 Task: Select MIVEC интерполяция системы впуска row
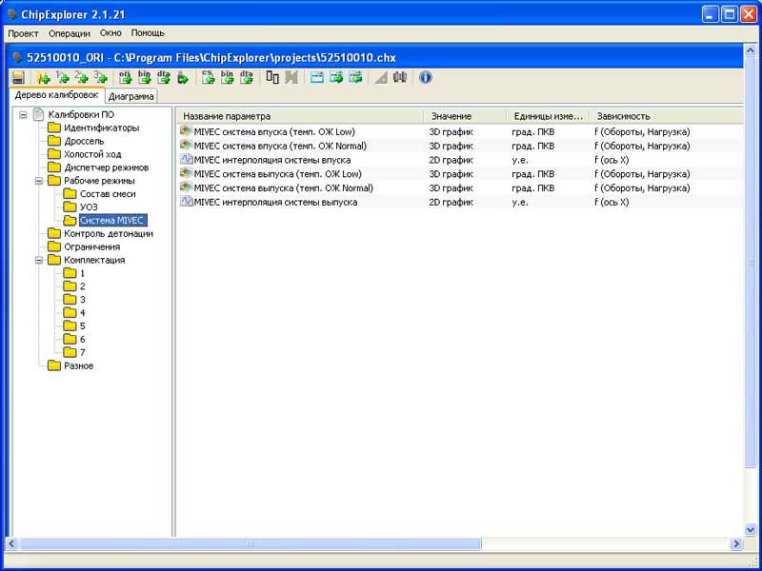278,160
